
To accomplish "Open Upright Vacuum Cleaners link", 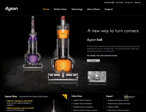I will click(82, 100).
